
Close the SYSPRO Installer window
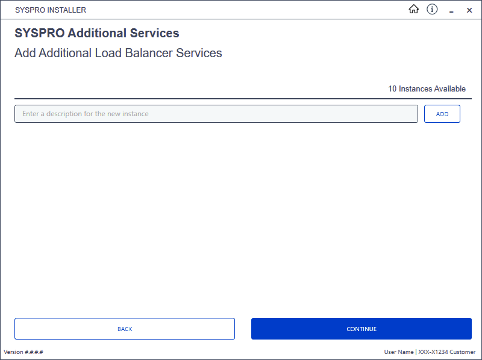pyautogui.click(x=469, y=10)
